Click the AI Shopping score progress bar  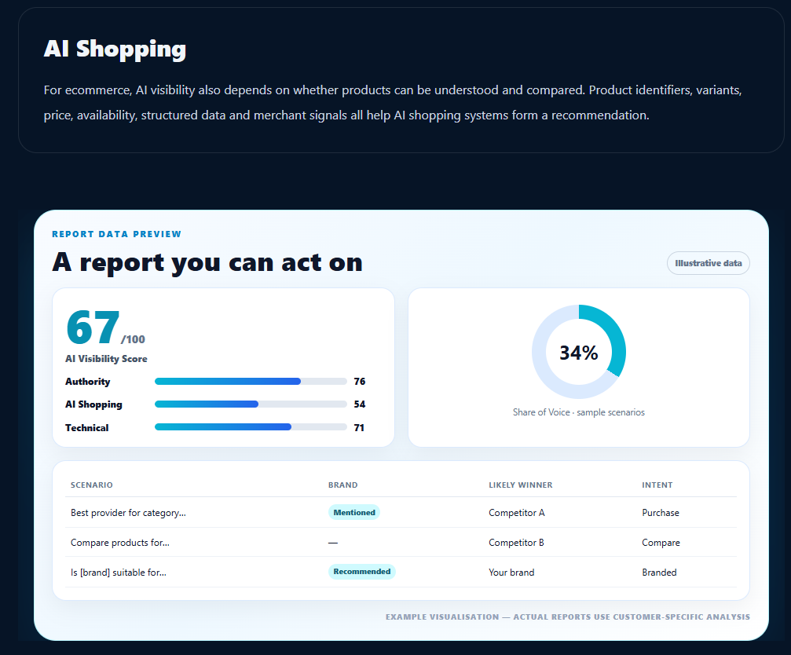point(251,404)
